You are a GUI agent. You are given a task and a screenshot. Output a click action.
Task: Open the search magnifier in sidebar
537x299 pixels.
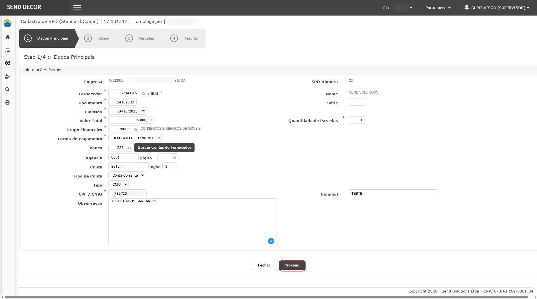click(x=8, y=90)
